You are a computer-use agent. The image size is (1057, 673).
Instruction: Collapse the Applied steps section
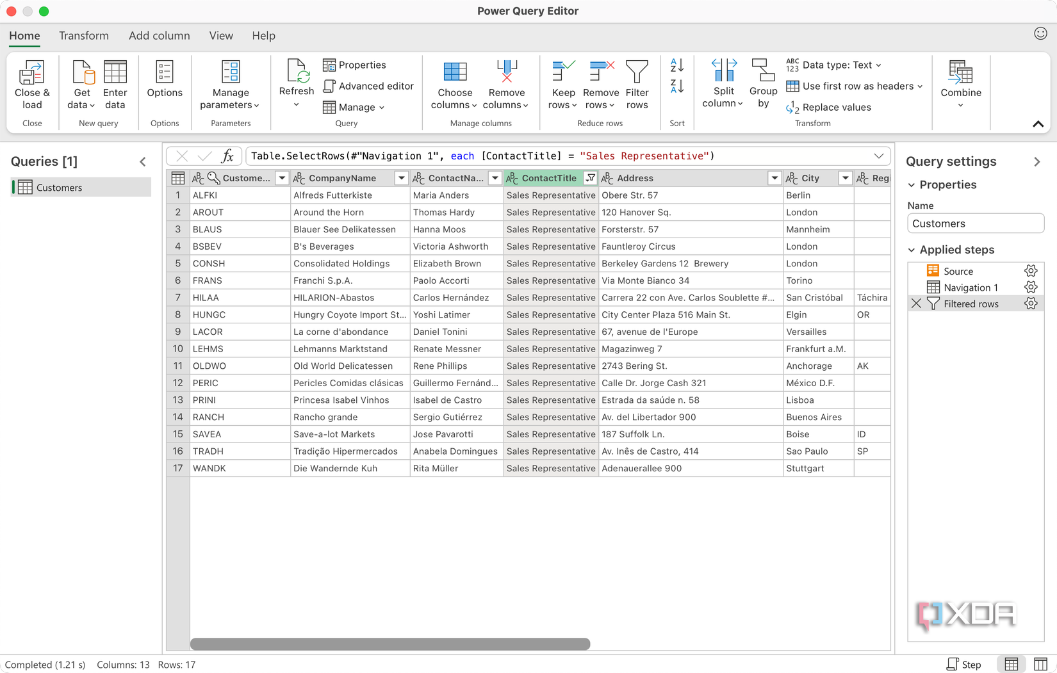click(x=912, y=250)
